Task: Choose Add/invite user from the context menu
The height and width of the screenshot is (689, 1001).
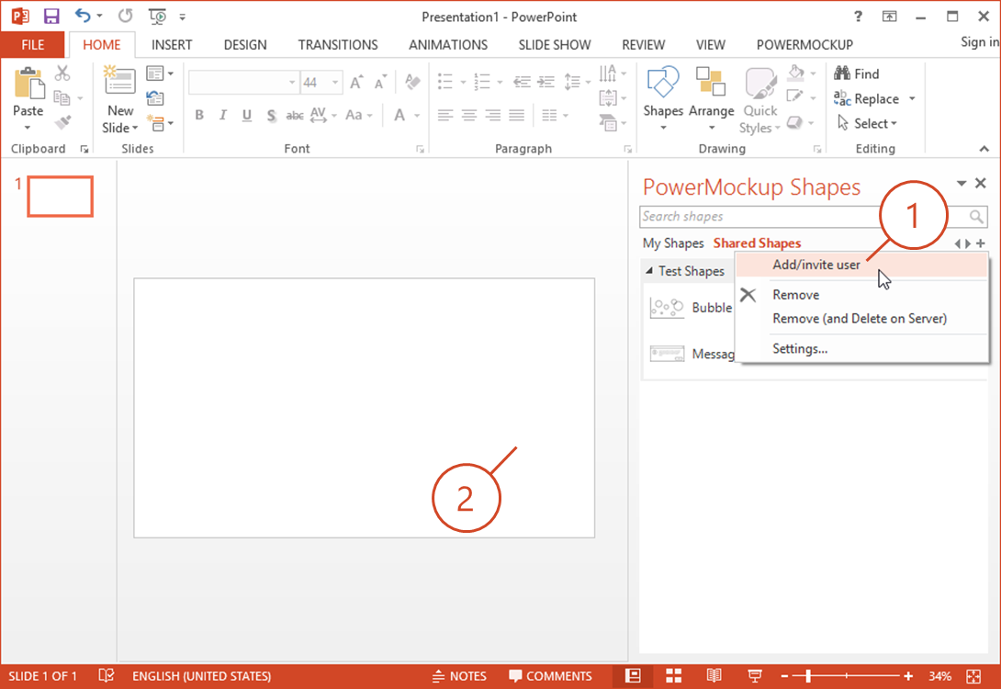Action: (861, 265)
